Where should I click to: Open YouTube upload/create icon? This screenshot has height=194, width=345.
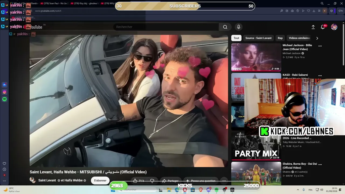[313, 27]
